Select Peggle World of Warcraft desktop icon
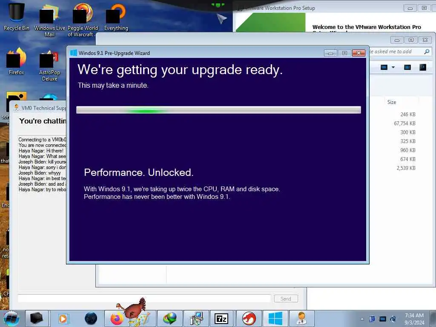The width and height of the screenshot is (436, 327). pos(83,20)
